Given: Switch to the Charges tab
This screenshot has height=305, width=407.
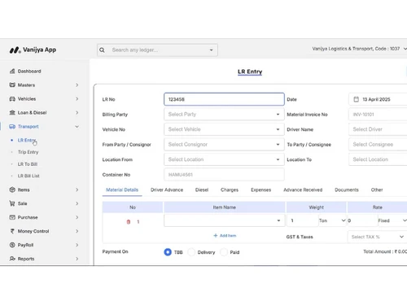Looking at the screenshot, I should 230,190.
